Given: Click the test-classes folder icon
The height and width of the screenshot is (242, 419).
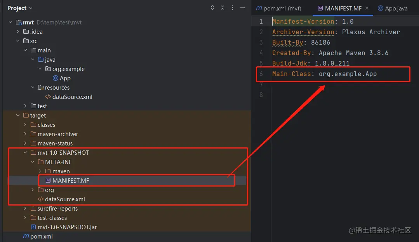Looking at the screenshot, I should [x=33, y=218].
